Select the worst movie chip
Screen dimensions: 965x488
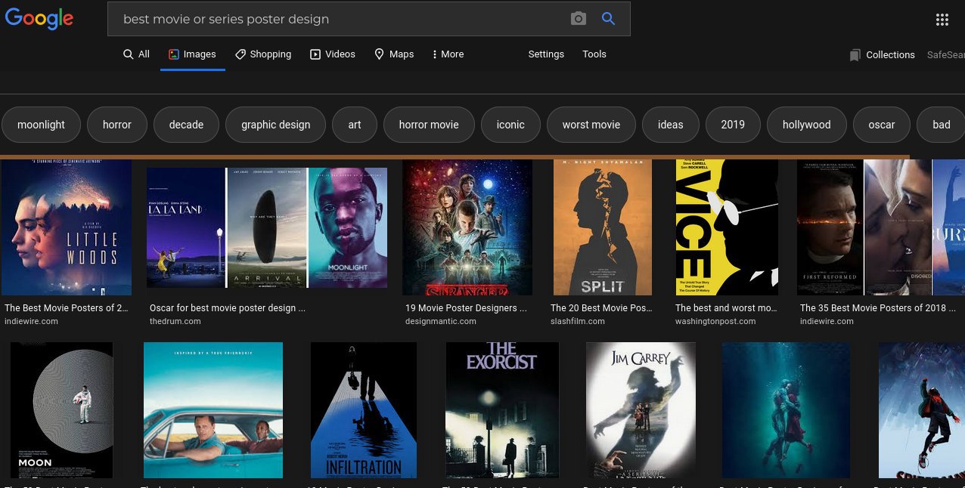(591, 125)
